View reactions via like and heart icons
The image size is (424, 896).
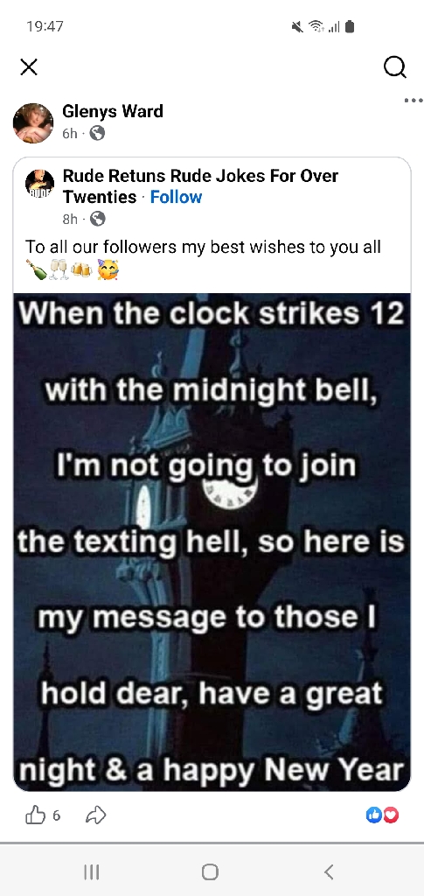[x=382, y=815]
